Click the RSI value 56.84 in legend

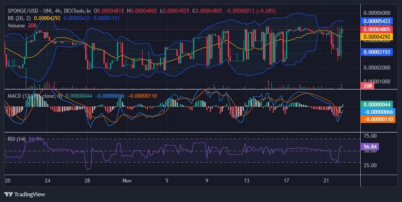point(35,139)
